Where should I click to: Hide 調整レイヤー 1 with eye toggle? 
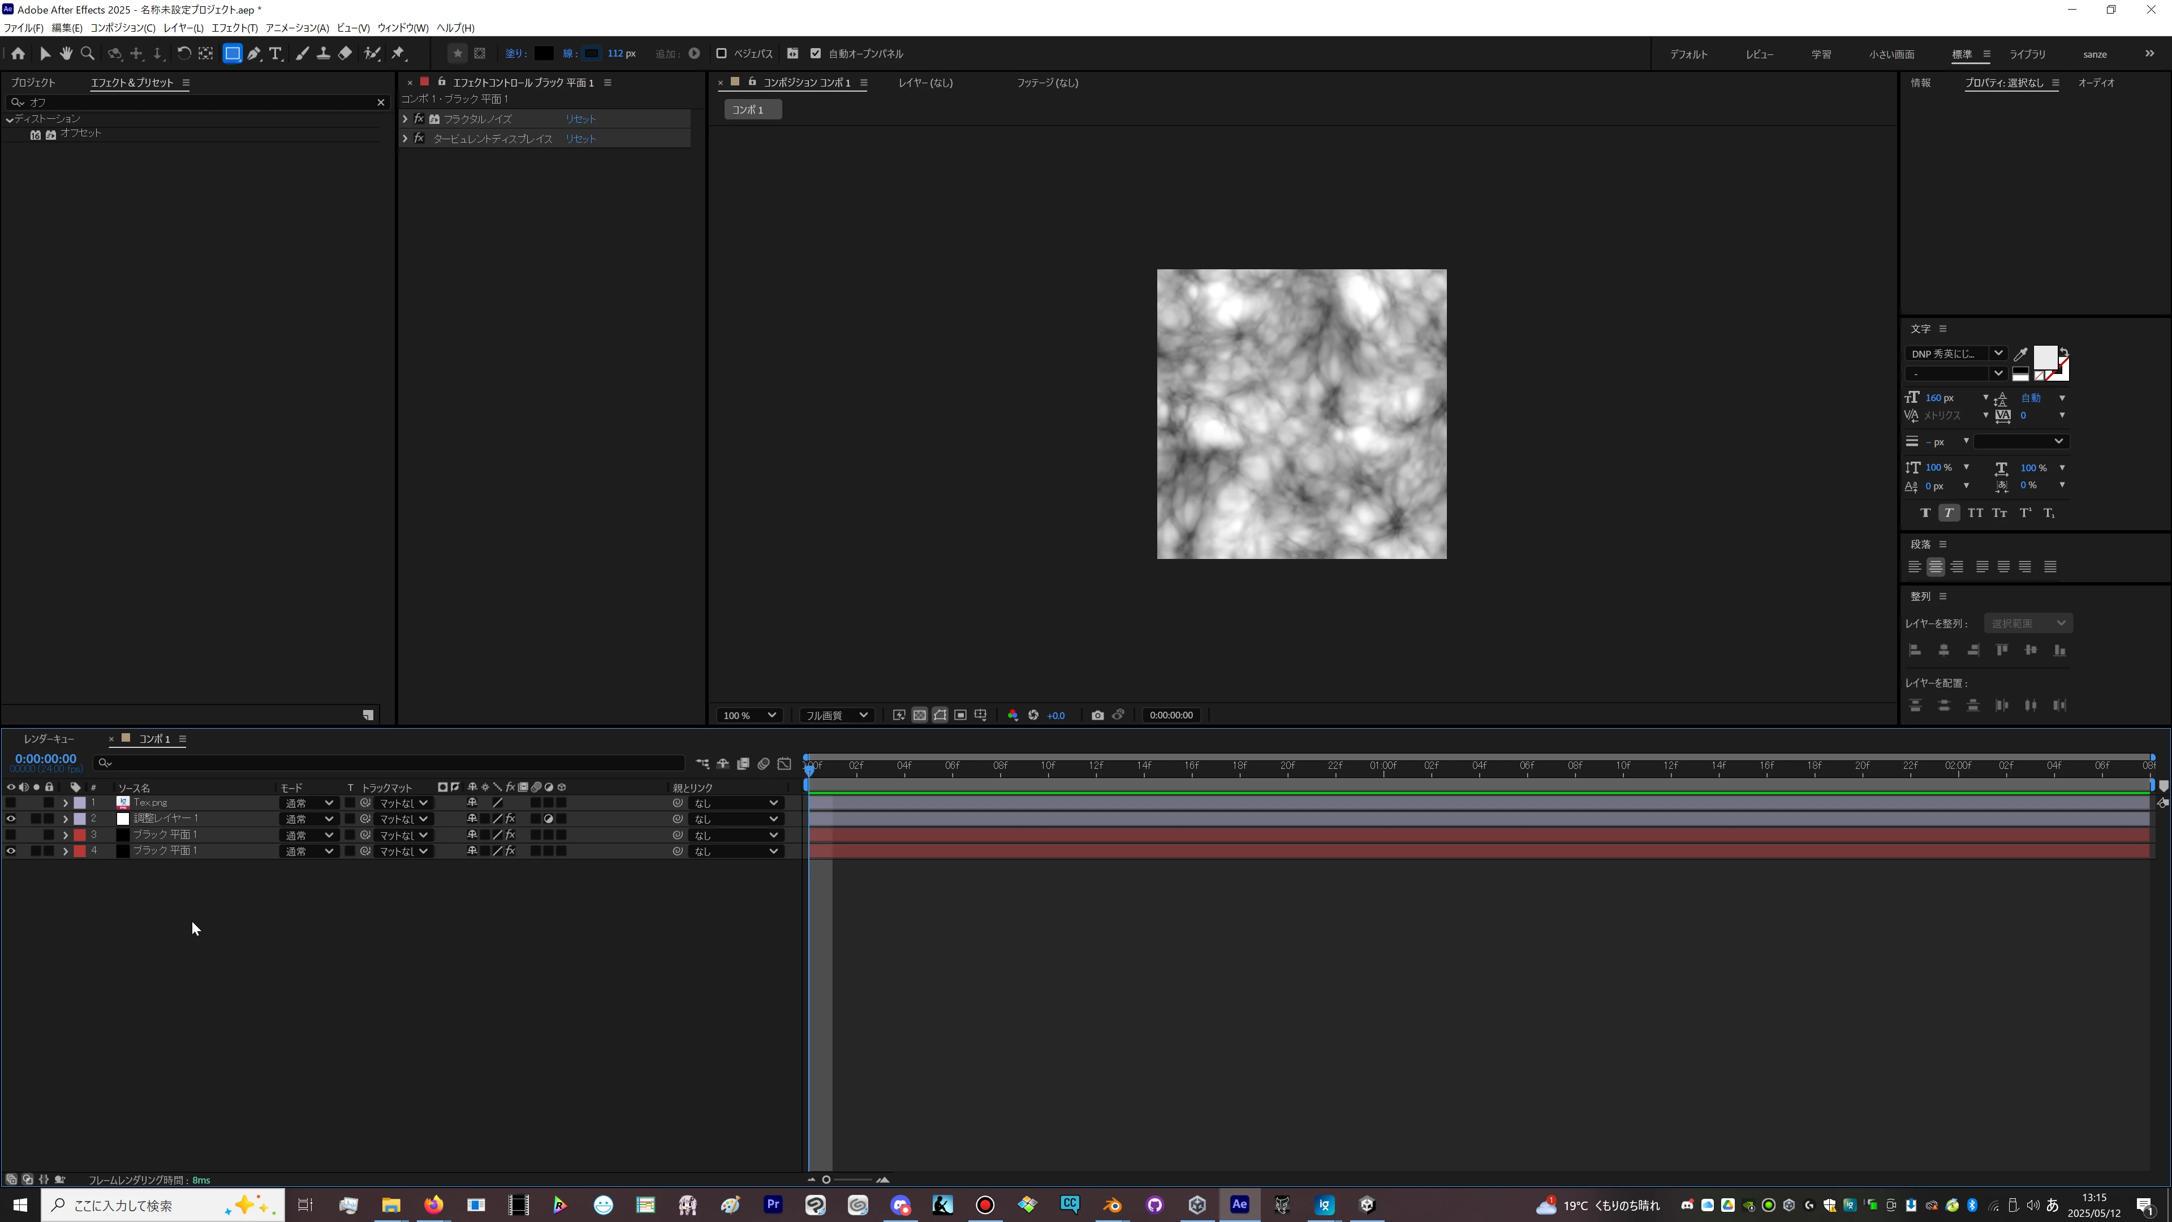pyautogui.click(x=11, y=819)
